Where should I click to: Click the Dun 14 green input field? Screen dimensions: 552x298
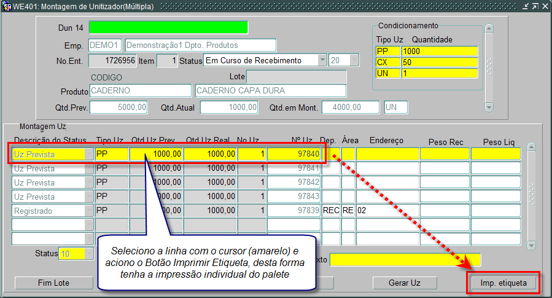[169, 28]
